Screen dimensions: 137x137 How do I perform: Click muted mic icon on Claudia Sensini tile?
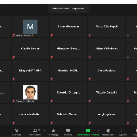click(14, 57)
